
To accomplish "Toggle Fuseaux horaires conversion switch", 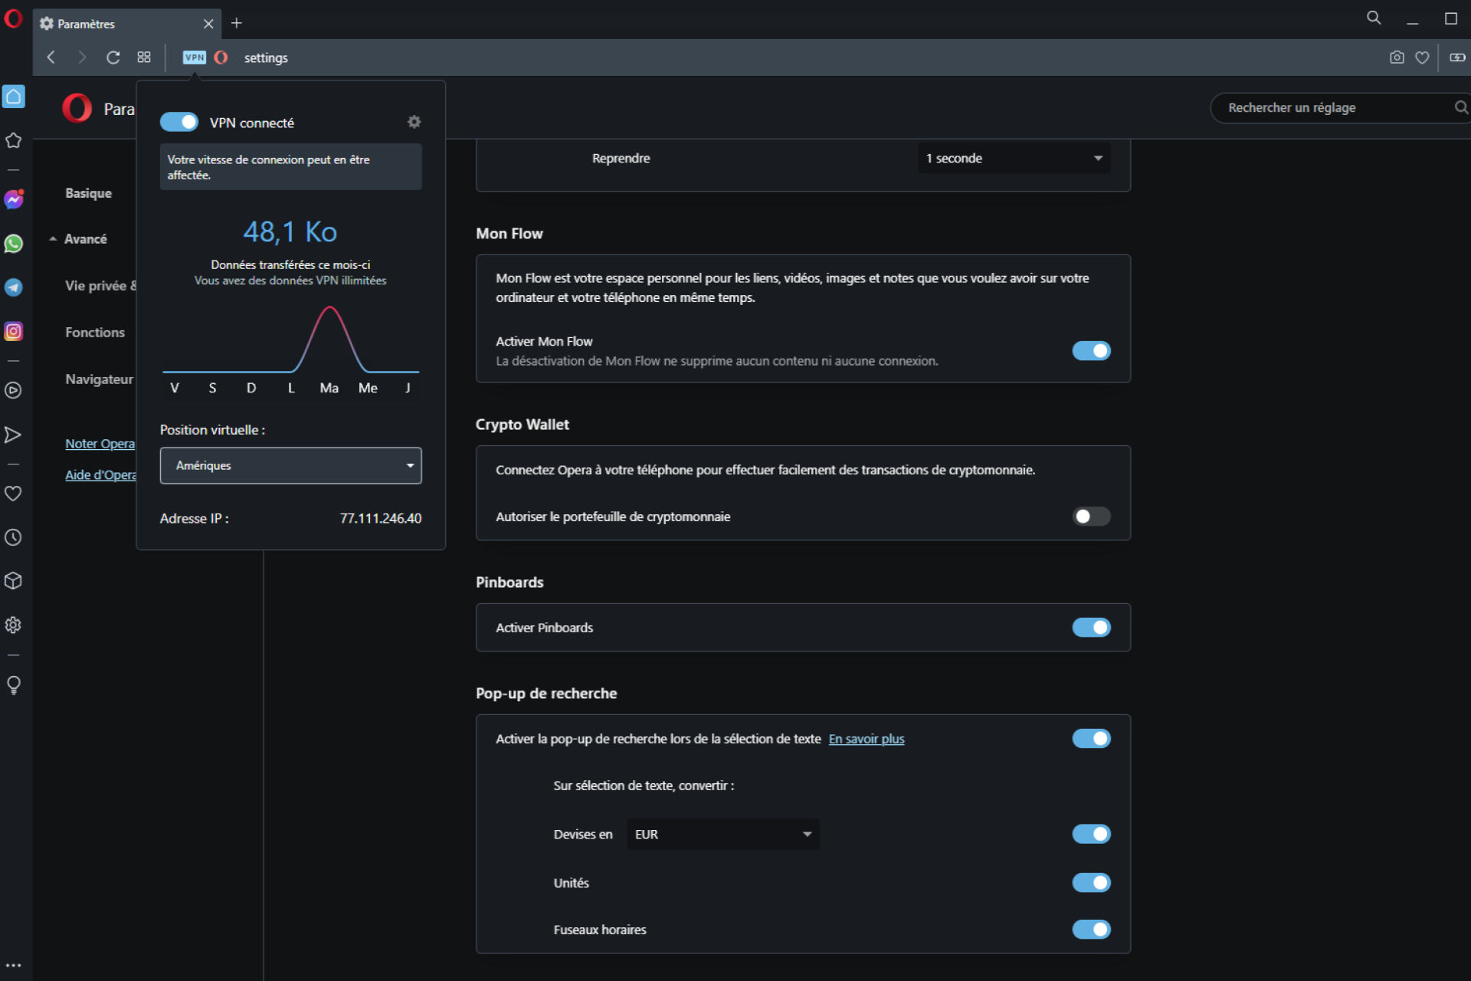I will point(1091,930).
